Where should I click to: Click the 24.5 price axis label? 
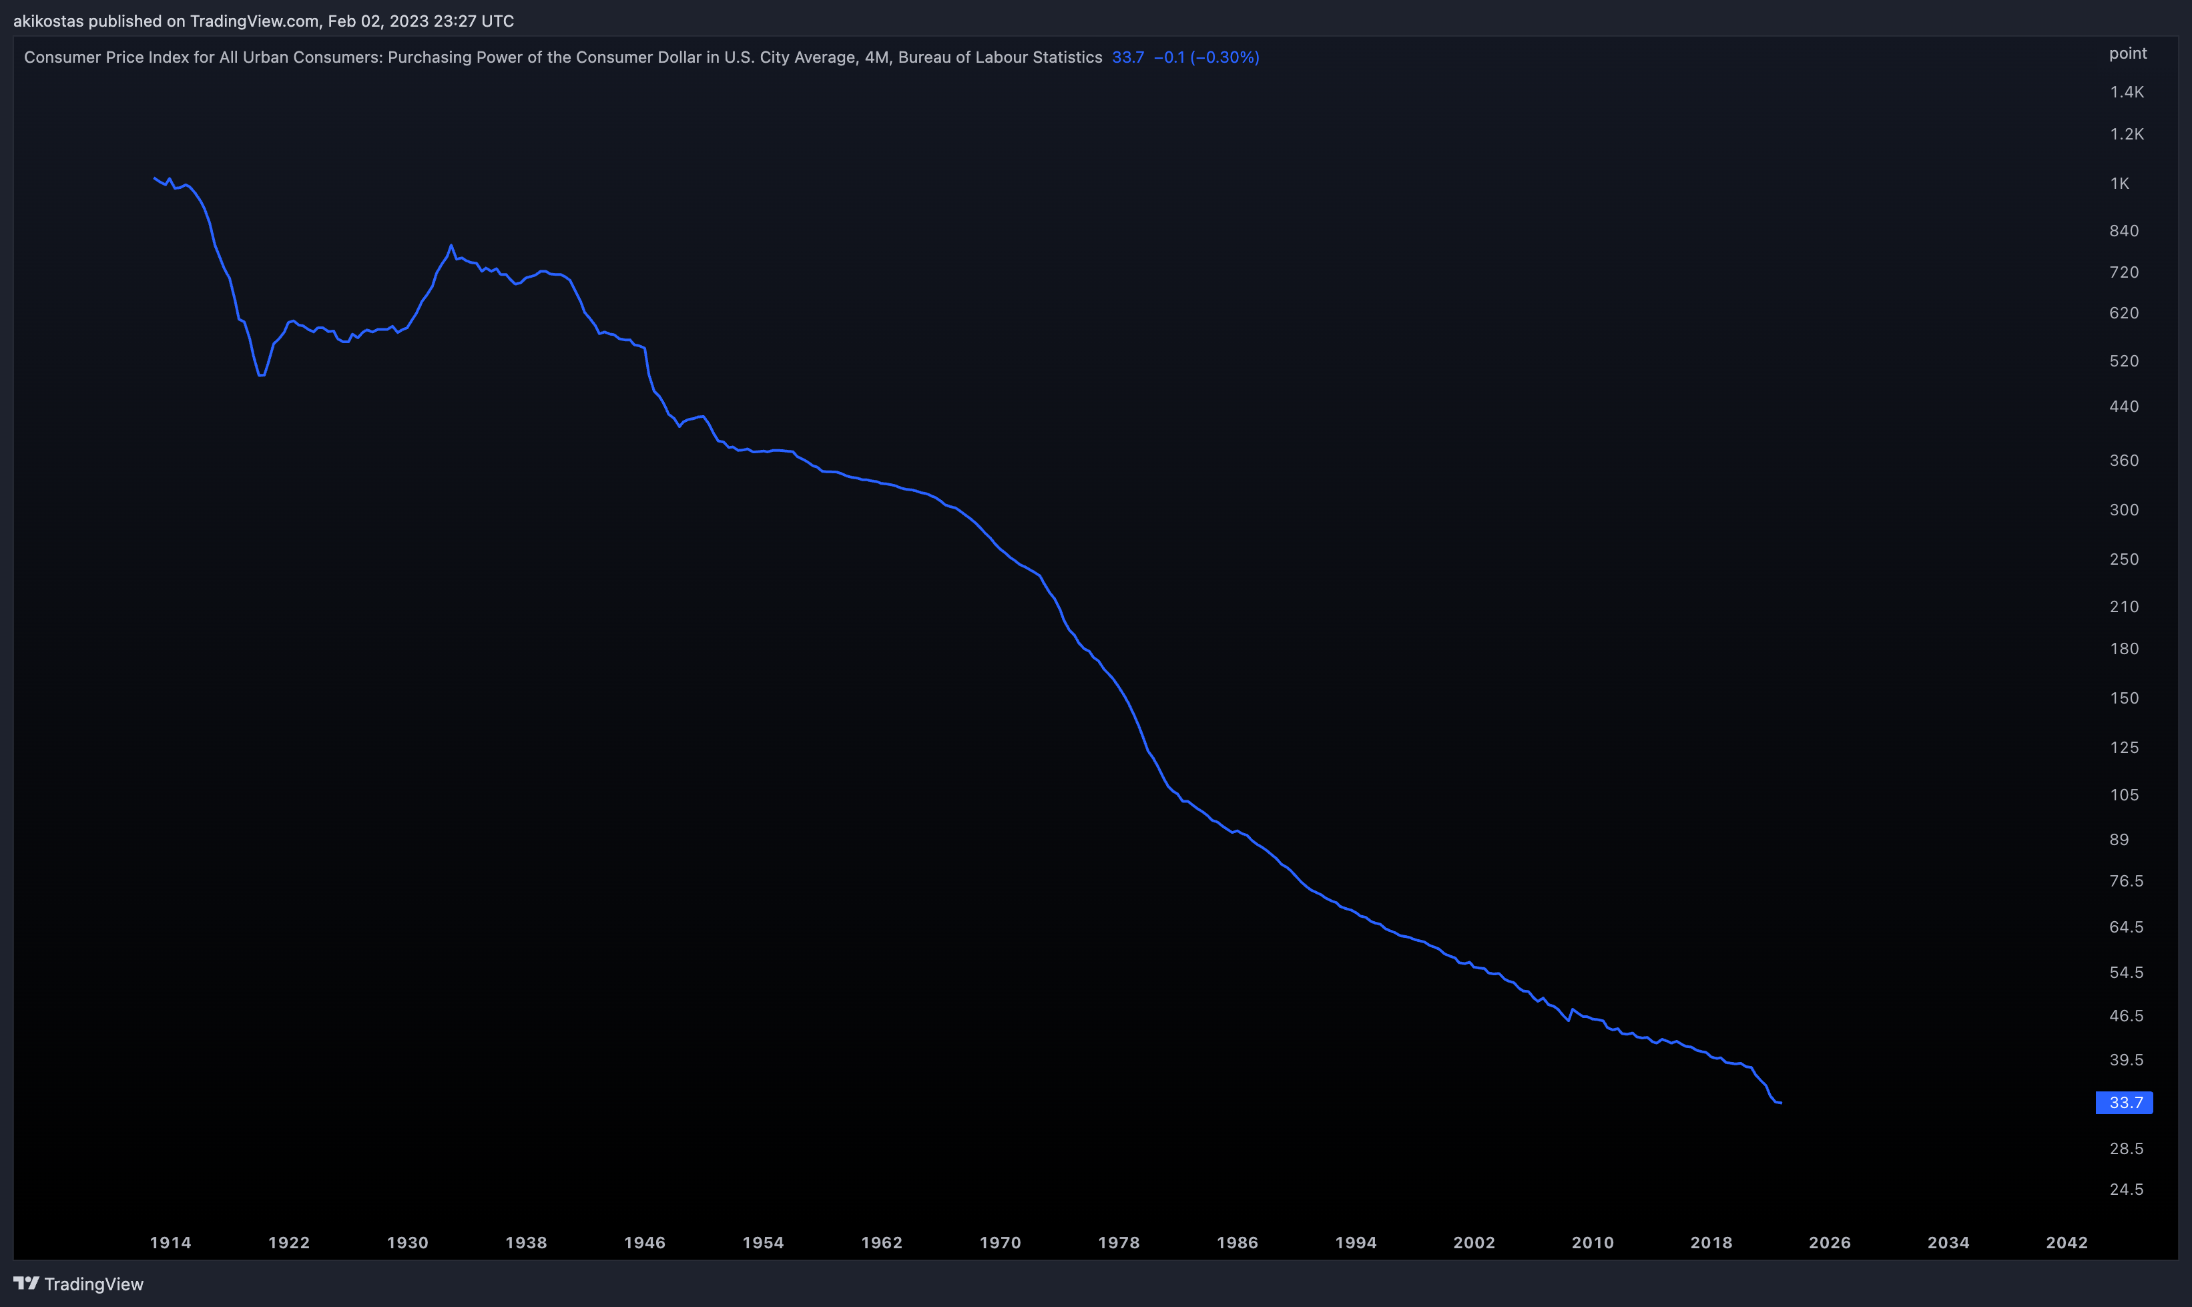tap(2126, 1190)
